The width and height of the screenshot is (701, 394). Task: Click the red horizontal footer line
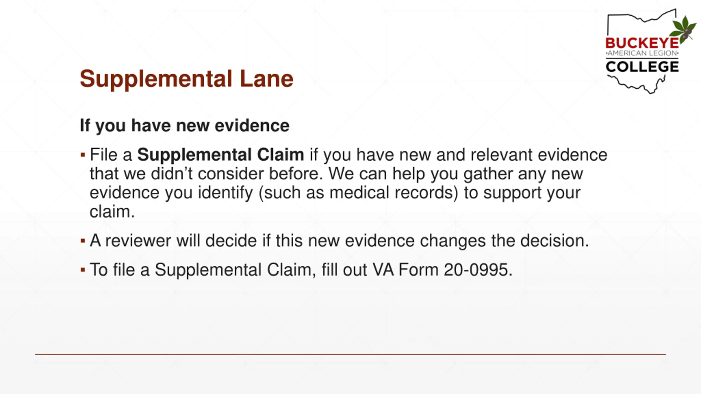pos(350,355)
